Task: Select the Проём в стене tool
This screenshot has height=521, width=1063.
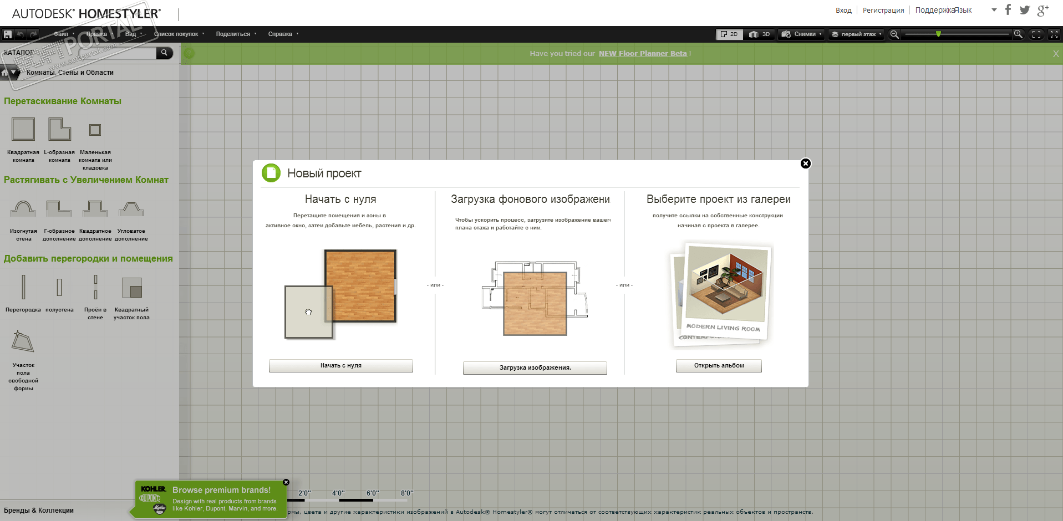Action: [95, 287]
